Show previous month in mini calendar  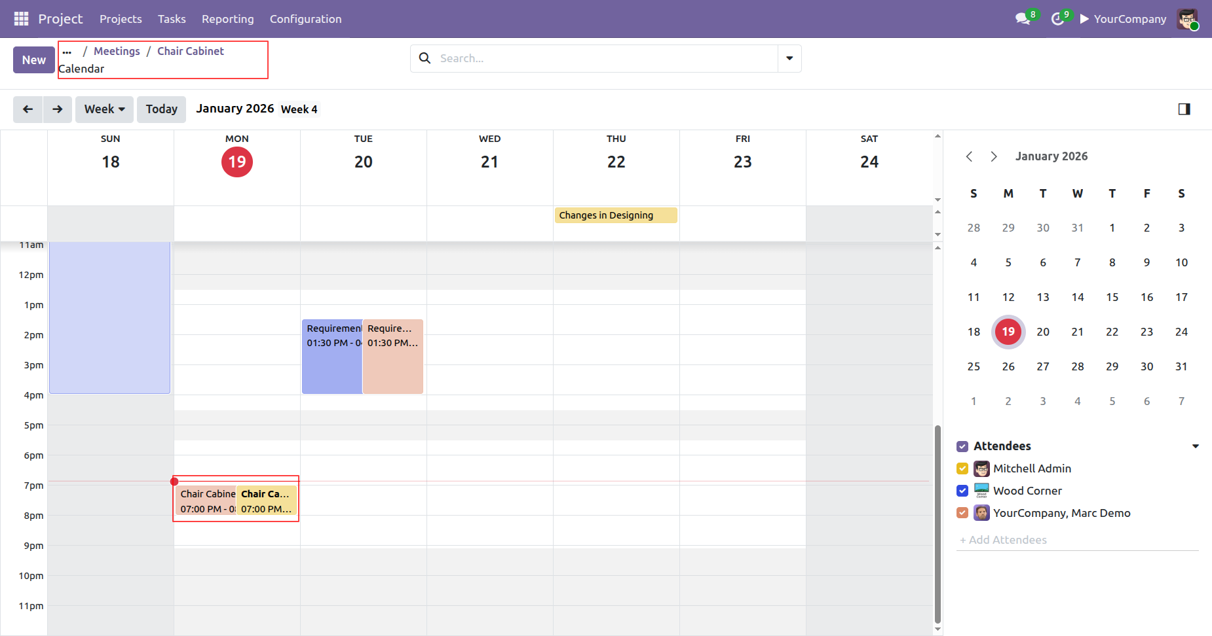coord(970,156)
